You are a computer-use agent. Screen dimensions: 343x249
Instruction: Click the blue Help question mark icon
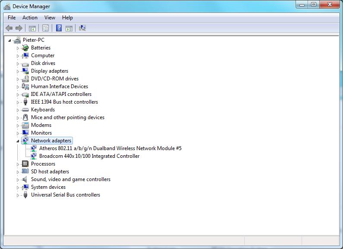pyautogui.click(x=59, y=28)
